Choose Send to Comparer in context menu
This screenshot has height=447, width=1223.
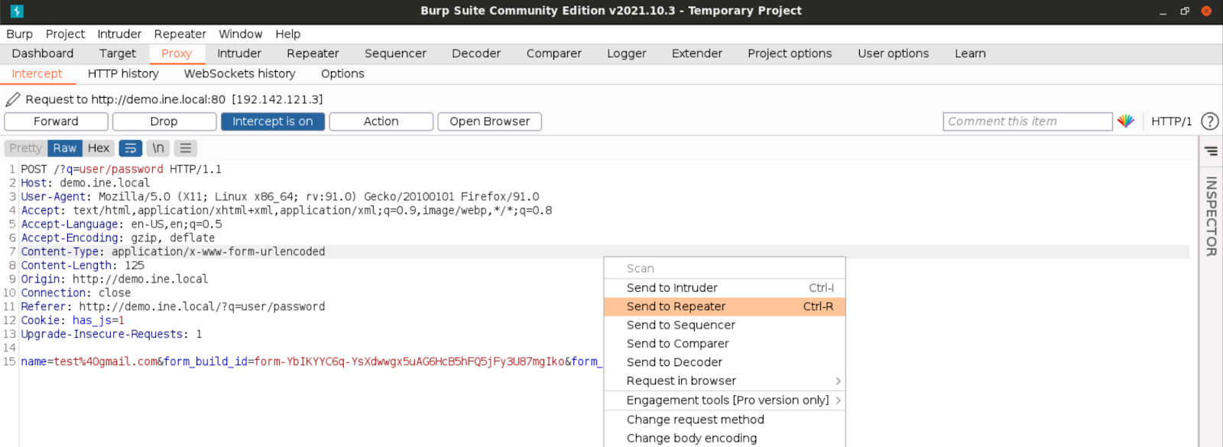pos(725,344)
